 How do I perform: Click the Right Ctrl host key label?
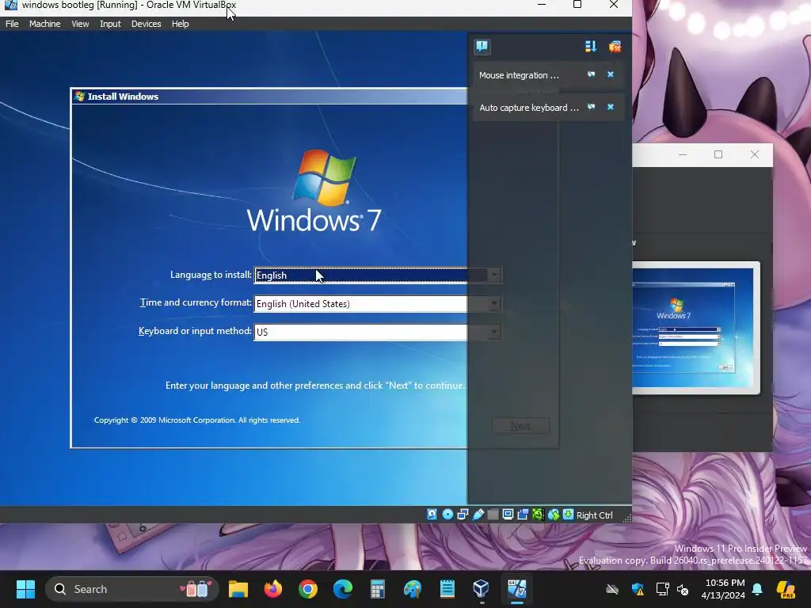pyautogui.click(x=594, y=515)
